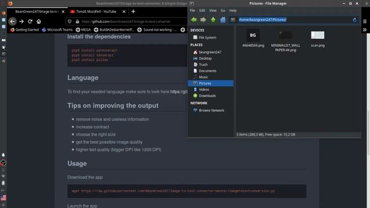Click Firefox icon in the left panel
Viewport: 370px width, 208px height.
[x=3, y=13]
